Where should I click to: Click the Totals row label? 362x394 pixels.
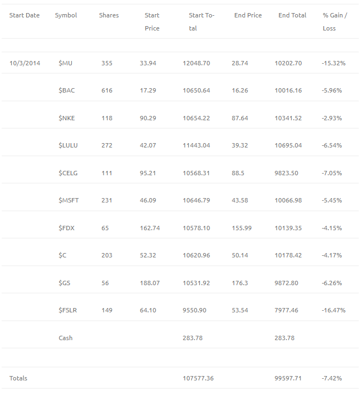tap(19, 378)
